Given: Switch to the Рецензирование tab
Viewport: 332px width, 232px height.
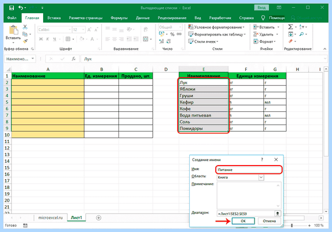Looking at the screenshot, I should 172,18.
